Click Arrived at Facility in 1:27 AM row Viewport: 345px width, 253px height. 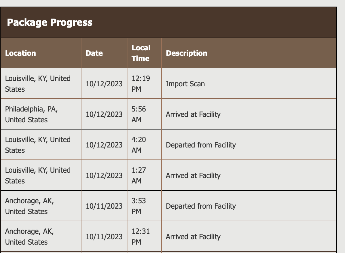(193, 176)
